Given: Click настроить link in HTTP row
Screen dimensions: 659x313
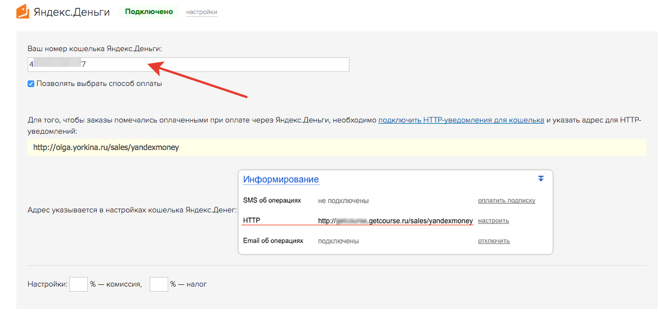Looking at the screenshot, I should [x=494, y=221].
